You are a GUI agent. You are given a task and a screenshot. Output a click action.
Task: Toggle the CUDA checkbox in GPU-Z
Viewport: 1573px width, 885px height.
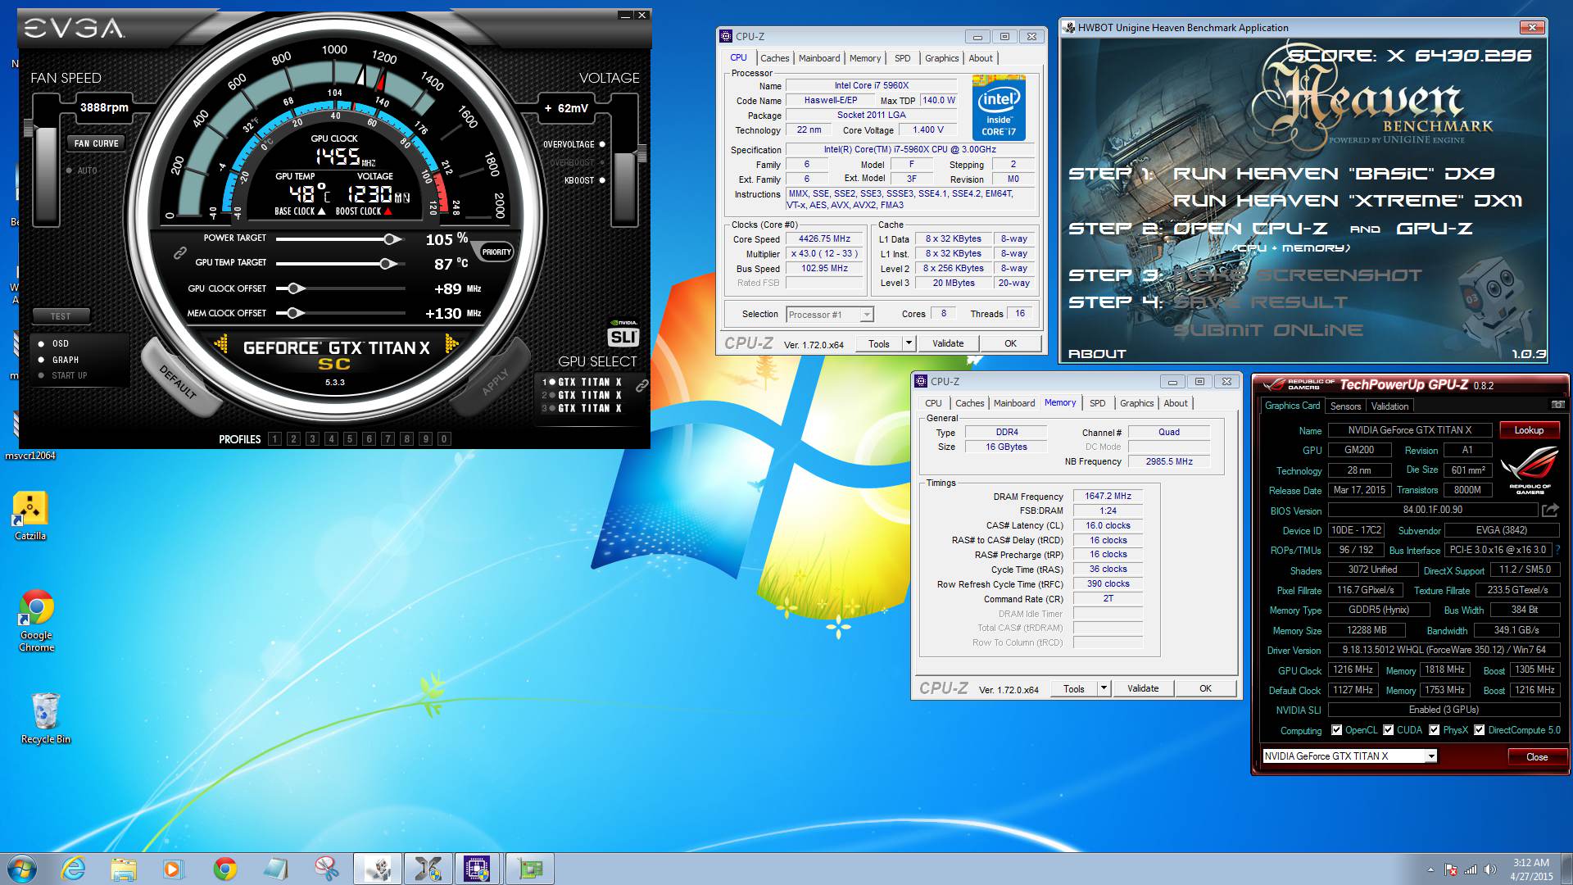click(1388, 729)
